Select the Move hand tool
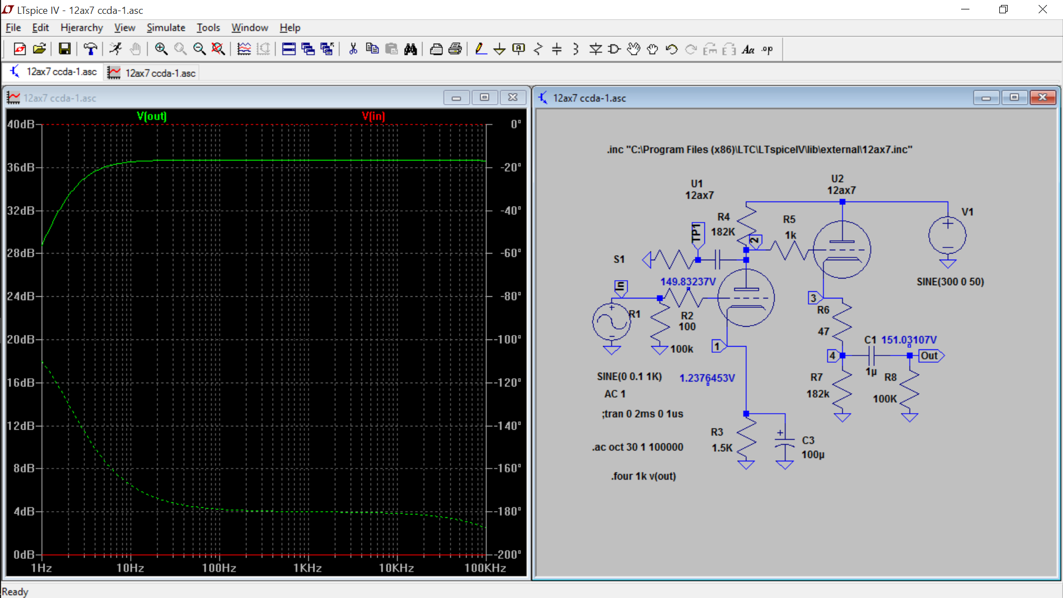The width and height of the screenshot is (1063, 598). coord(634,49)
